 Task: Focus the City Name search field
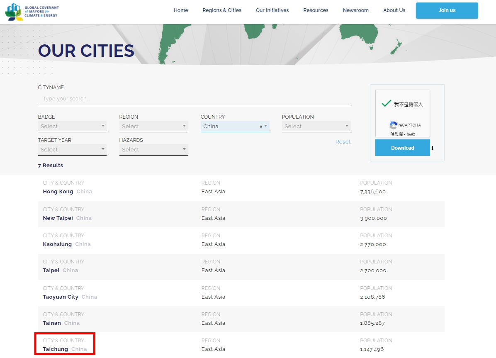point(194,99)
